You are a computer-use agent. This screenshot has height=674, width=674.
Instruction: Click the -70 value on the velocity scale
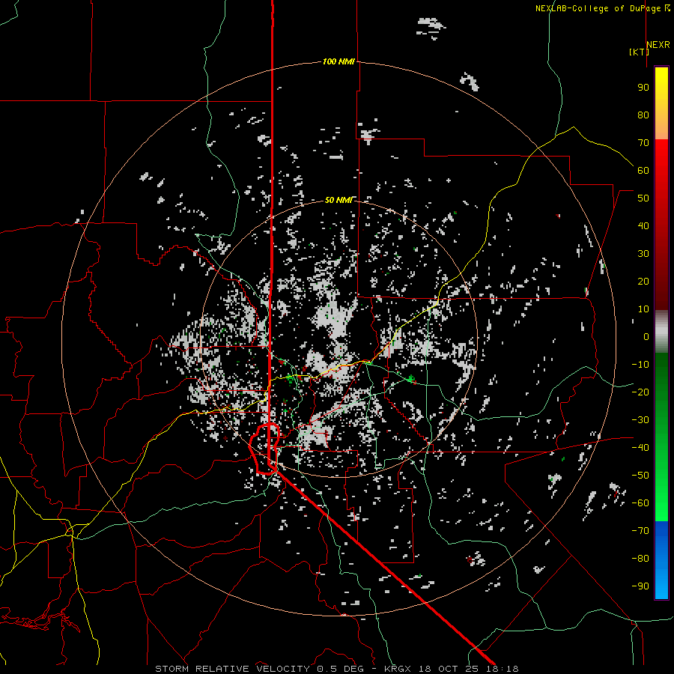(x=640, y=530)
